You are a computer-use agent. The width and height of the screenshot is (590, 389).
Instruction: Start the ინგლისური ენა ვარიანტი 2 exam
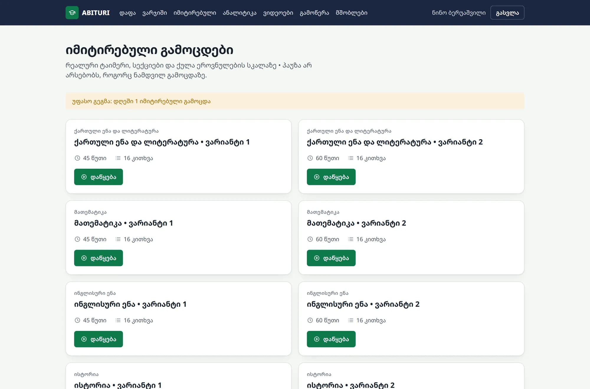coord(331,339)
